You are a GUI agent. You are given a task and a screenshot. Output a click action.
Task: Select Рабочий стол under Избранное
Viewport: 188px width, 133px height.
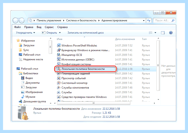click(x=32, y=55)
